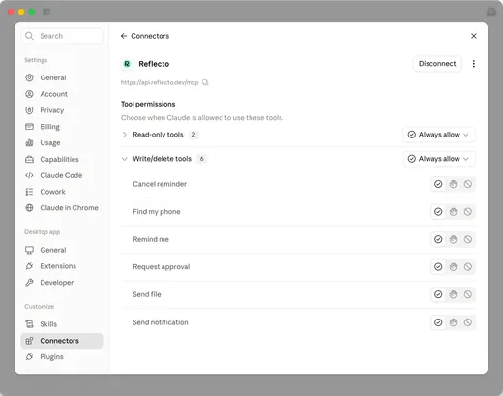
Task: Set Send file to always allow
Action: click(438, 294)
